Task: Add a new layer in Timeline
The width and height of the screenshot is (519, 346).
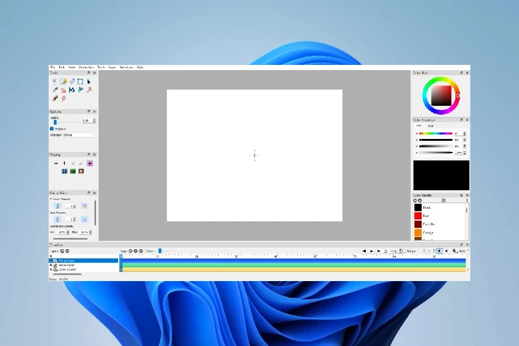Action: pyautogui.click(x=62, y=251)
